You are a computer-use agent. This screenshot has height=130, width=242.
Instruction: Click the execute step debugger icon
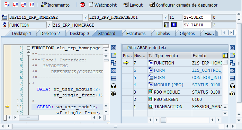(15, 5)
